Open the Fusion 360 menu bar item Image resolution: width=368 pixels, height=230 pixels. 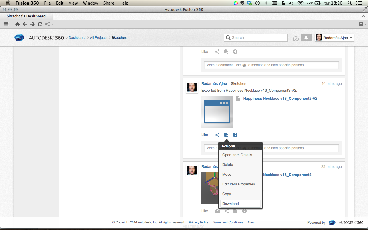tap(27, 3)
